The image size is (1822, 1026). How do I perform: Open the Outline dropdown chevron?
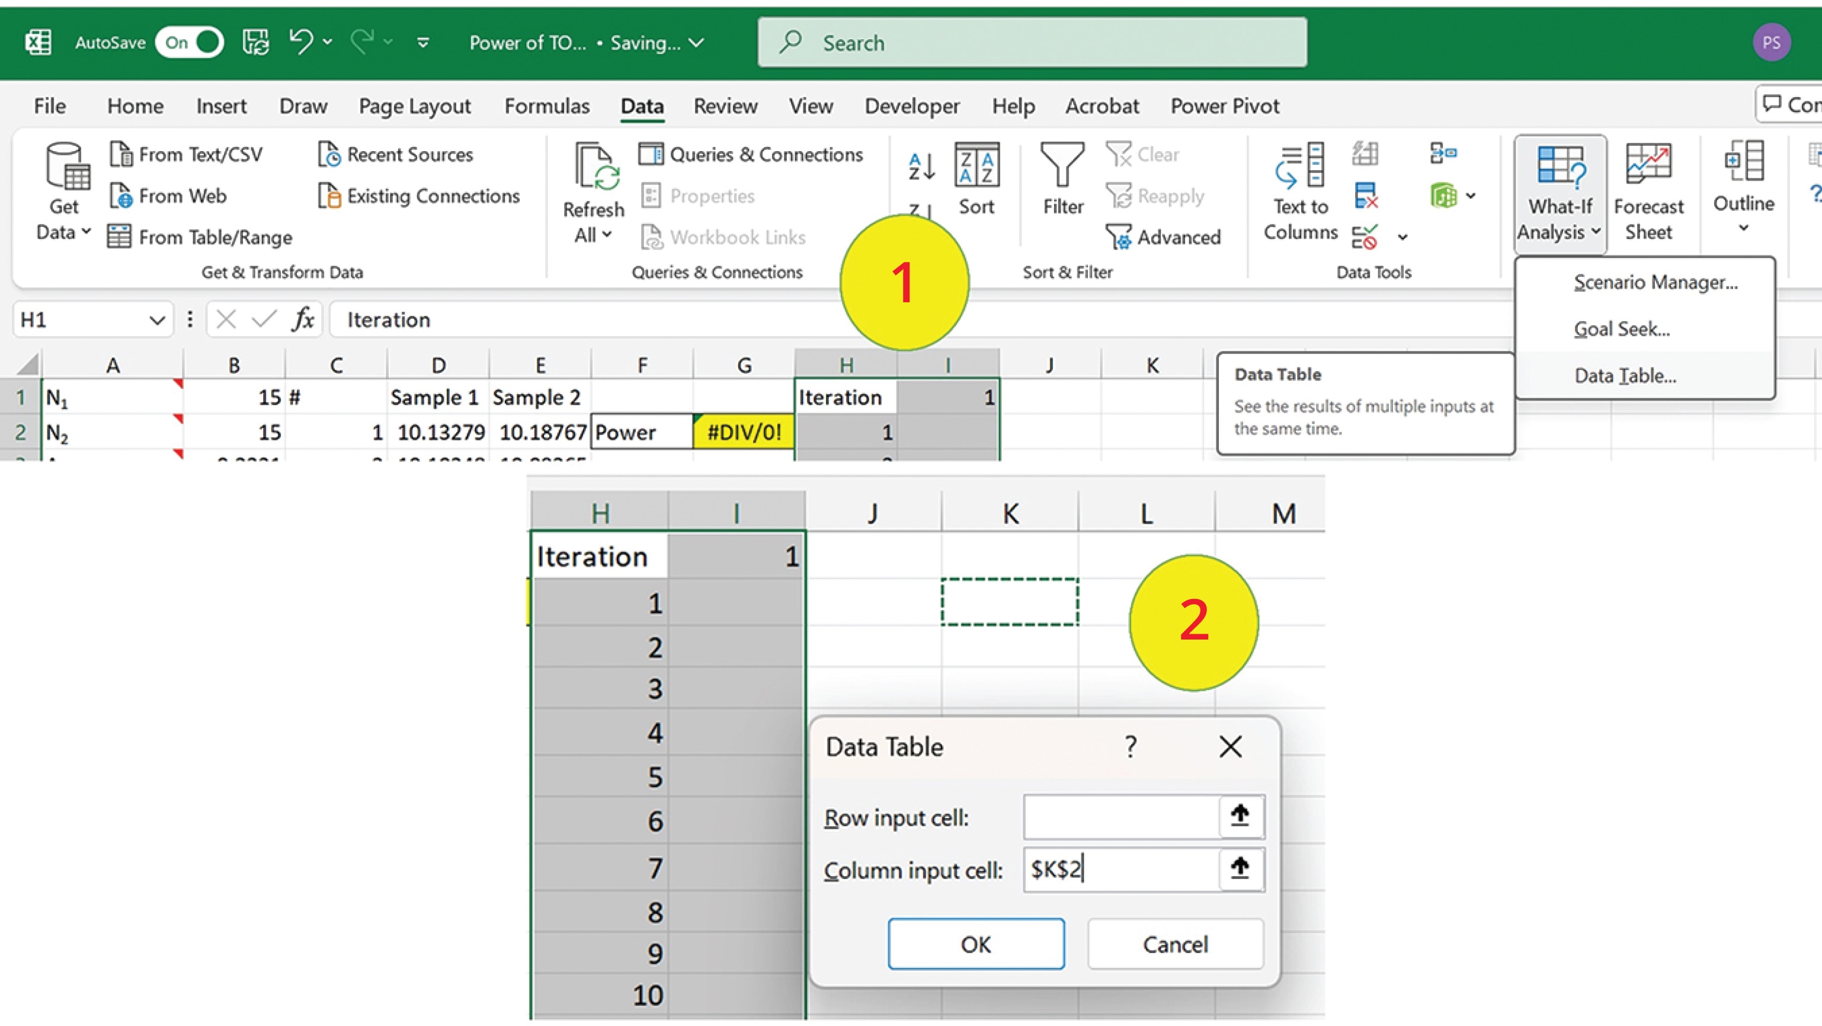(x=1743, y=228)
